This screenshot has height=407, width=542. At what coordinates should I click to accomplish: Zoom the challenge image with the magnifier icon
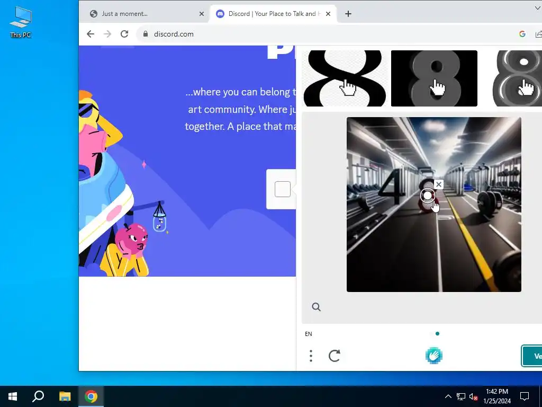coord(317,307)
